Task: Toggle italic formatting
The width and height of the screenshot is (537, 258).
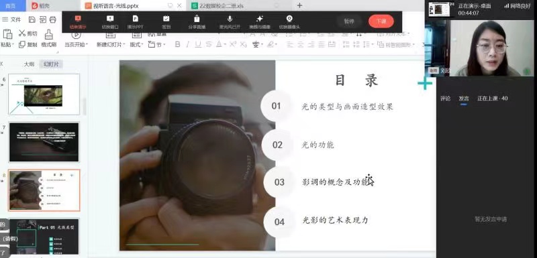Action: tap(188, 44)
